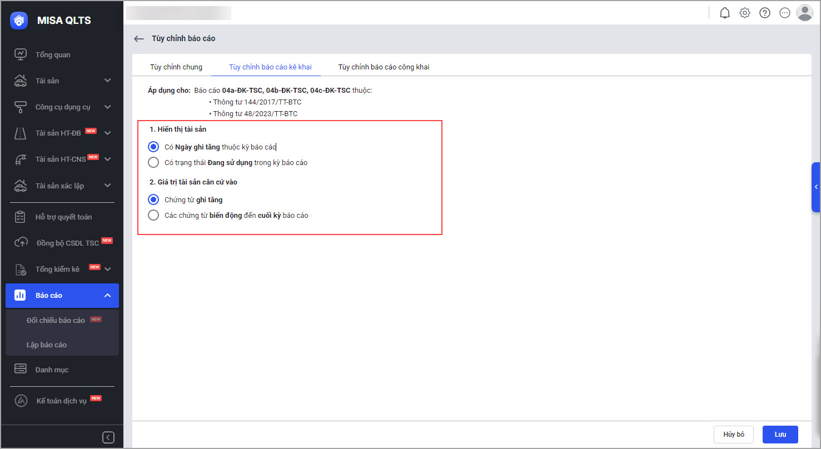Image resolution: width=821 pixels, height=449 pixels.
Task: Select Có Ngày ghi tăng thuộc kỳ báo cáo
Action: point(153,147)
